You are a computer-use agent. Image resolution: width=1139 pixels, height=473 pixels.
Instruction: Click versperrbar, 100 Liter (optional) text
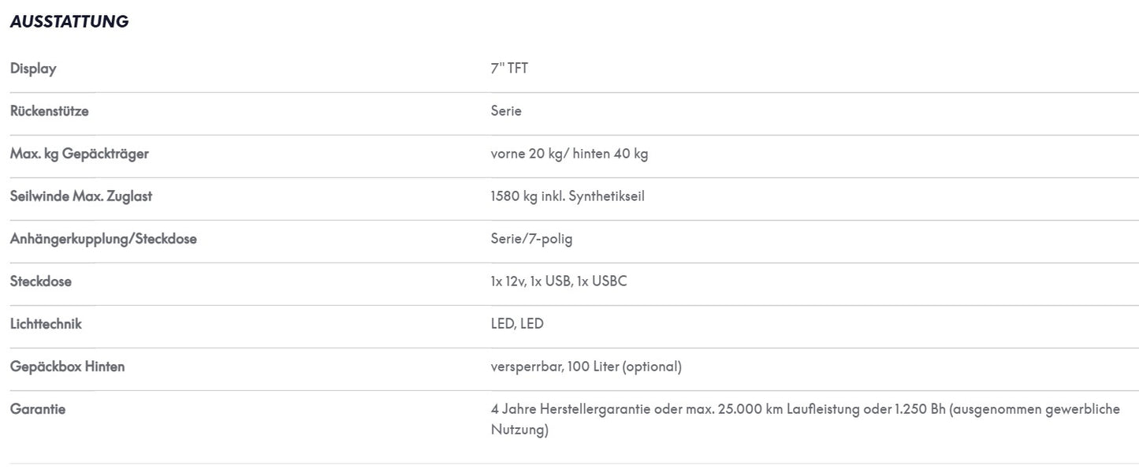pyautogui.click(x=586, y=367)
